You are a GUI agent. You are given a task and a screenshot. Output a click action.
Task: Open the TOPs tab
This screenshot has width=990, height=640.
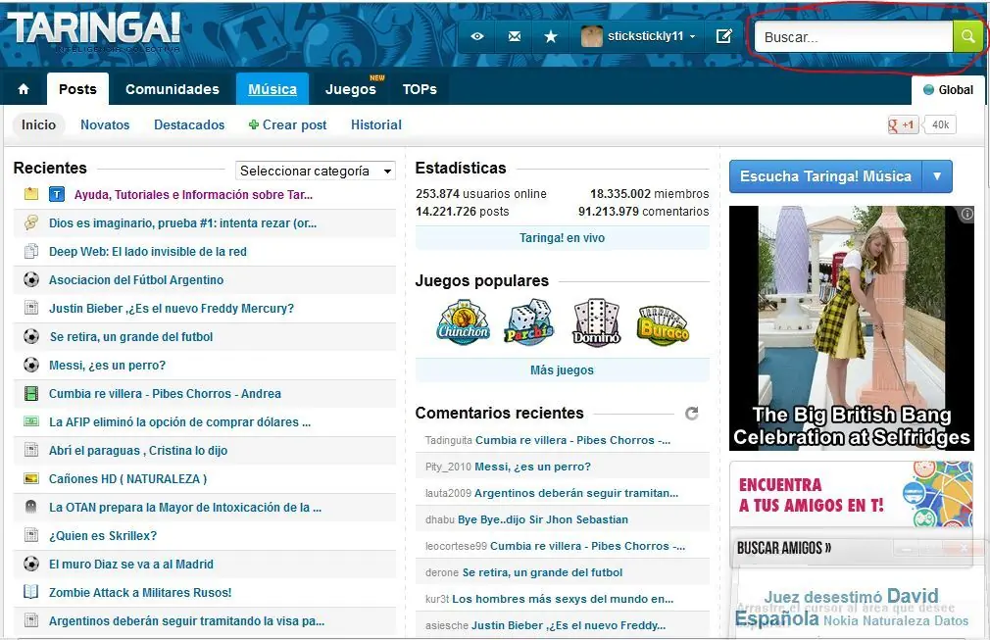point(420,89)
